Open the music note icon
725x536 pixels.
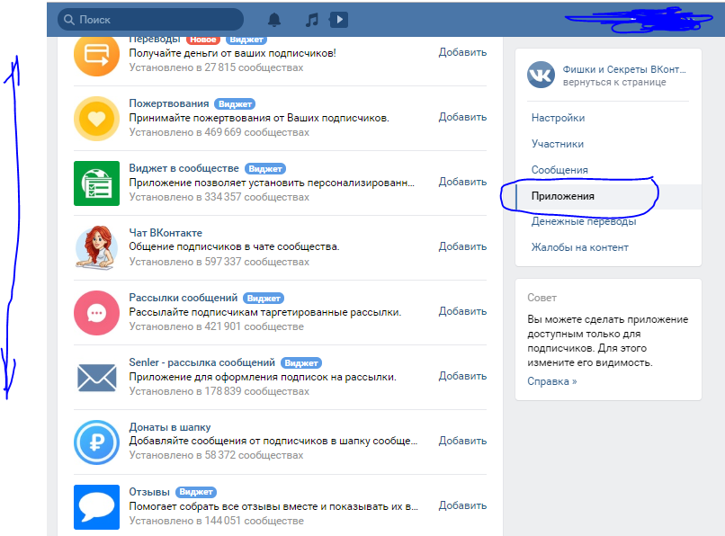coord(311,20)
